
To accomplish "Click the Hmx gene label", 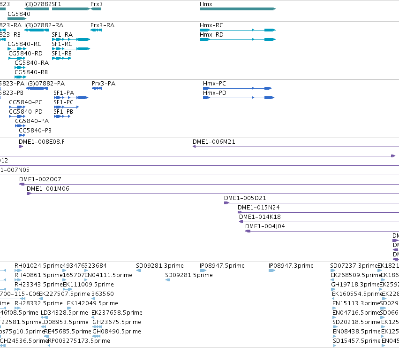I will [x=206, y=4].
